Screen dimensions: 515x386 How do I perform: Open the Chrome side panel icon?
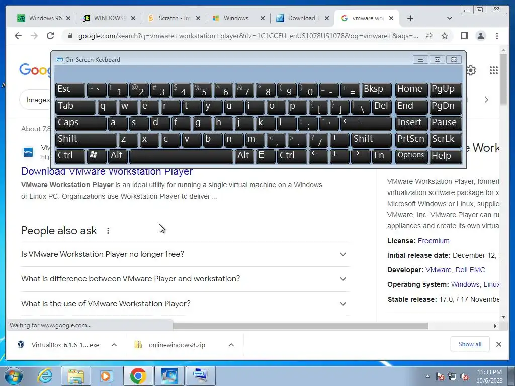click(464, 36)
